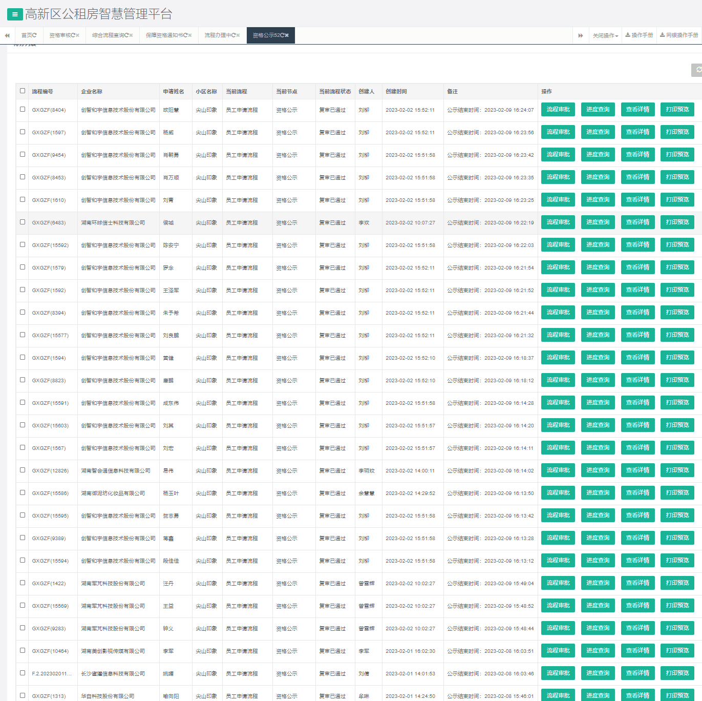The image size is (702, 701).
Task: Switch to the 首页 tab
Action: (x=29, y=35)
